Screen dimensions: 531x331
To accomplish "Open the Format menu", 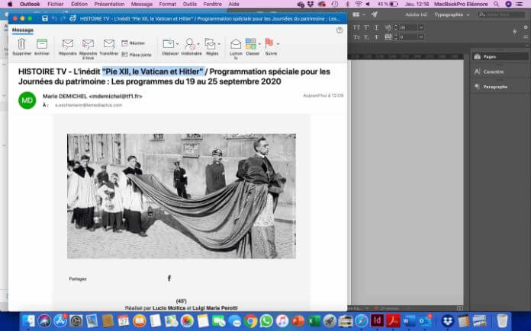I will click(167, 4).
